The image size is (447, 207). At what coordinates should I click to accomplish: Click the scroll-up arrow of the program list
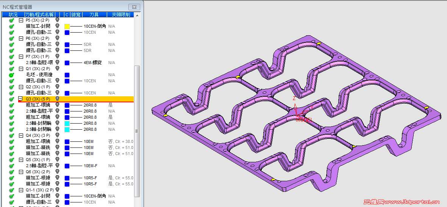click(x=137, y=15)
